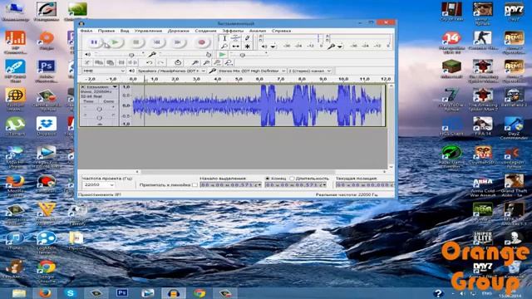Screen dimensions: 532x299
Task: Click the track Solo button
Action: click(109, 101)
